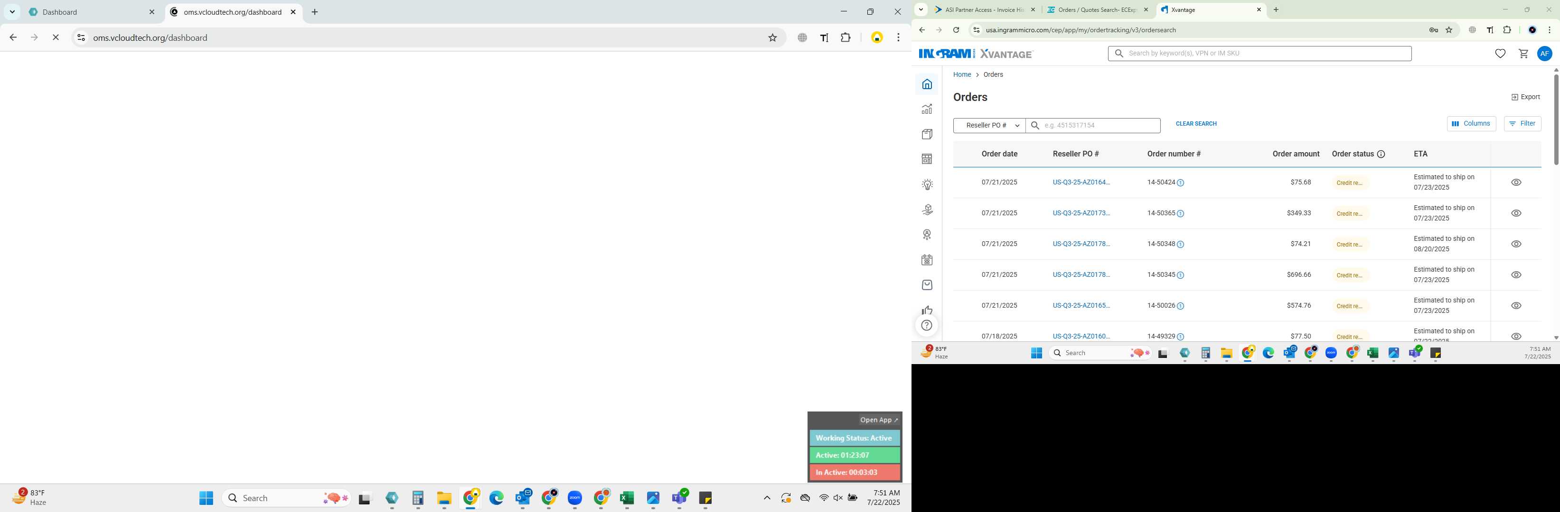Open Zoom from the main Windows taskbar
1560x512 pixels.
[575, 497]
